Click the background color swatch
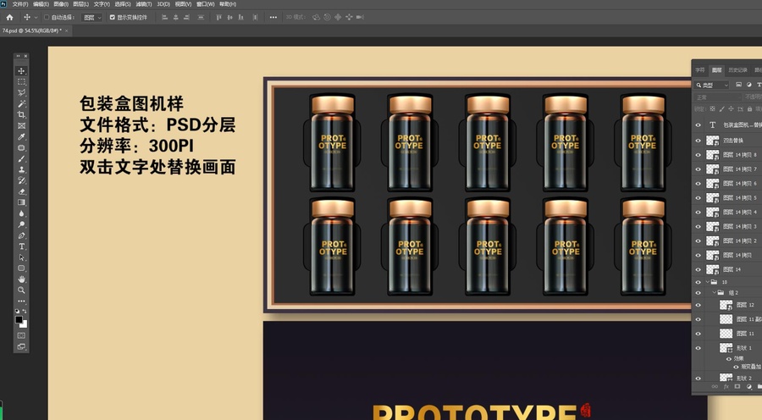This screenshot has height=420, width=762. [24, 324]
